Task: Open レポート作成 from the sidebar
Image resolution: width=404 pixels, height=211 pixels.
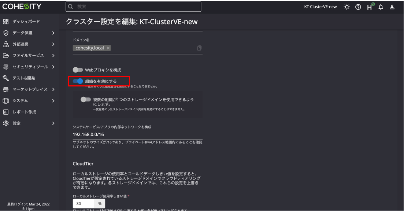Action: pyautogui.click(x=25, y=112)
